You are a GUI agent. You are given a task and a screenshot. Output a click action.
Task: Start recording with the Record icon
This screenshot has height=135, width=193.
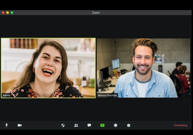[x=116, y=125]
